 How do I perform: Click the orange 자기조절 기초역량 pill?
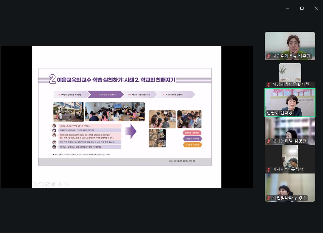pos(192,145)
